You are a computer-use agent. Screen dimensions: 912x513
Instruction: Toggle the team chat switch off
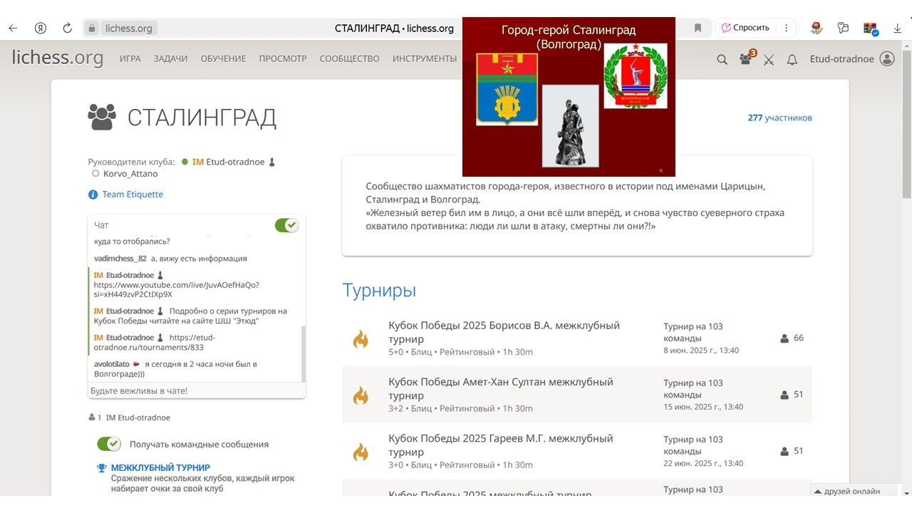(x=286, y=225)
